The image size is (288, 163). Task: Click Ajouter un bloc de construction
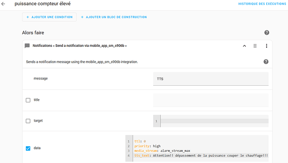[x=114, y=17]
